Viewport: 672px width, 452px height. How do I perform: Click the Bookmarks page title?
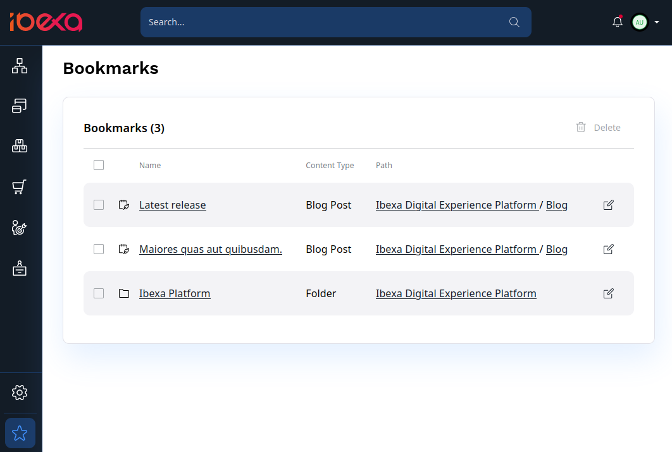click(111, 68)
